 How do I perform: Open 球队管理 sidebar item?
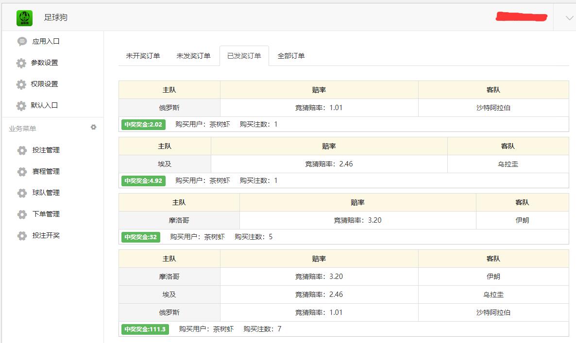pyautogui.click(x=46, y=193)
